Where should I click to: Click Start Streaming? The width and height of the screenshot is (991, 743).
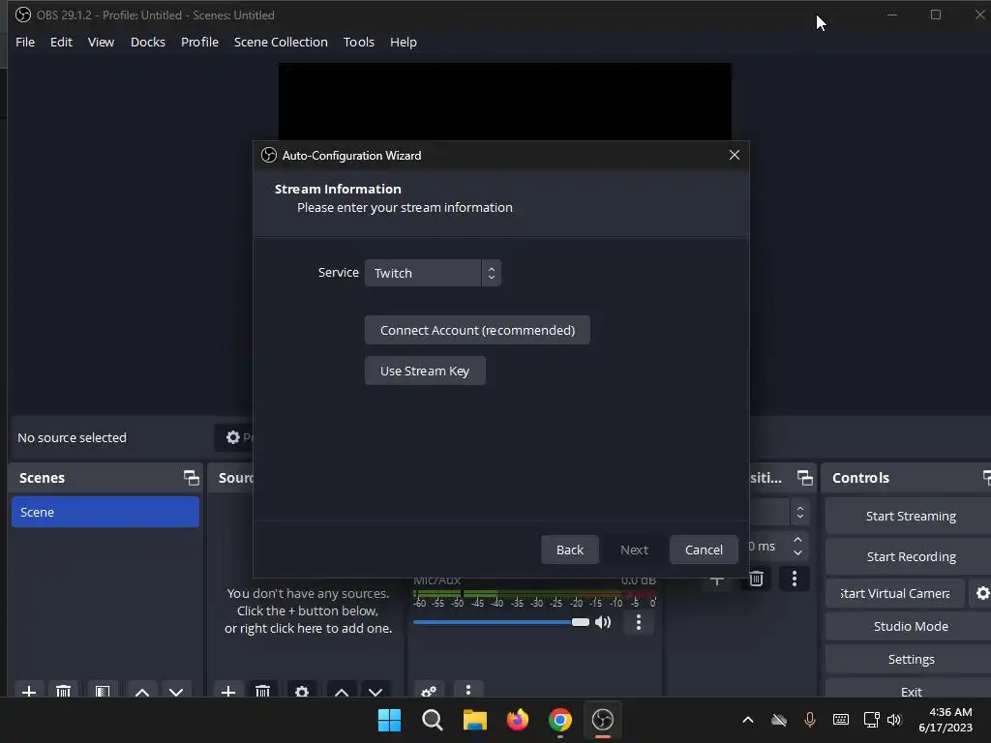[910, 517]
